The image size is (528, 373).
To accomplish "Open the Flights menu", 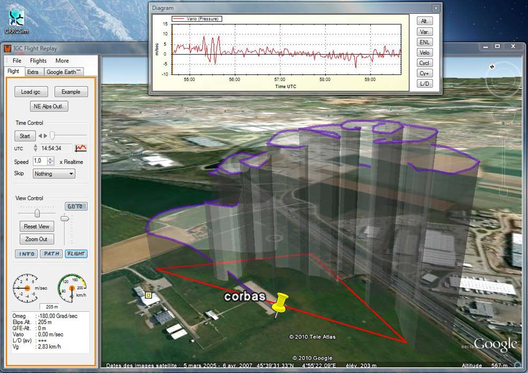I will pos(38,61).
